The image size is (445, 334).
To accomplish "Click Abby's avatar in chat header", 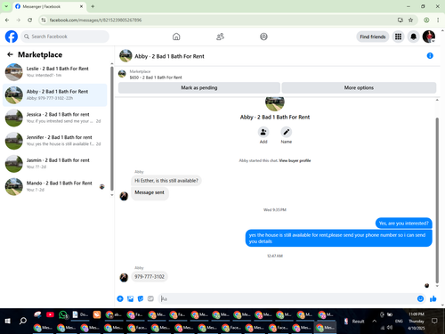I will pyautogui.click(x=125, y=56).
